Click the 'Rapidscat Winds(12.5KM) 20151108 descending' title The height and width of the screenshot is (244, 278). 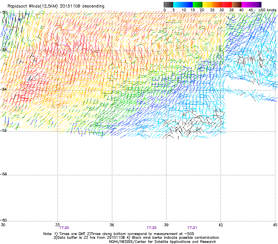click(x=56, y=6)
